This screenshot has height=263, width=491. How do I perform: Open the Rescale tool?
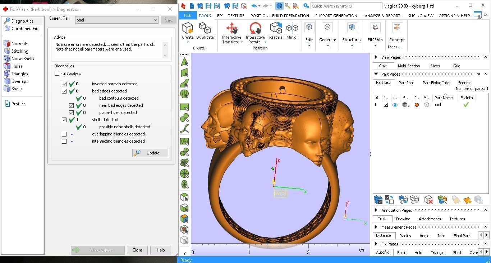pos(276,31)
